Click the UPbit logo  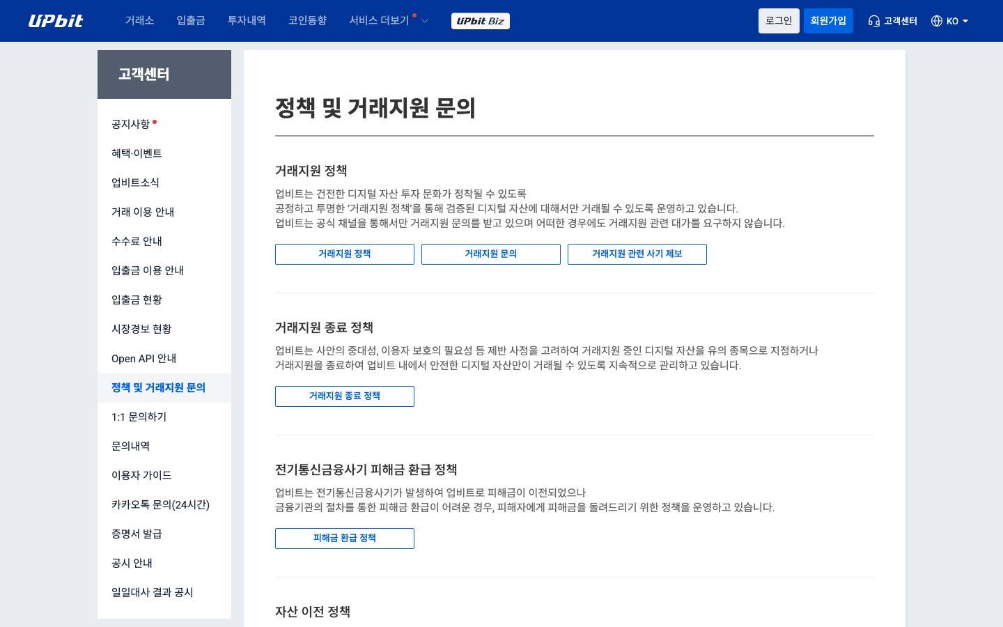point(56,21)
